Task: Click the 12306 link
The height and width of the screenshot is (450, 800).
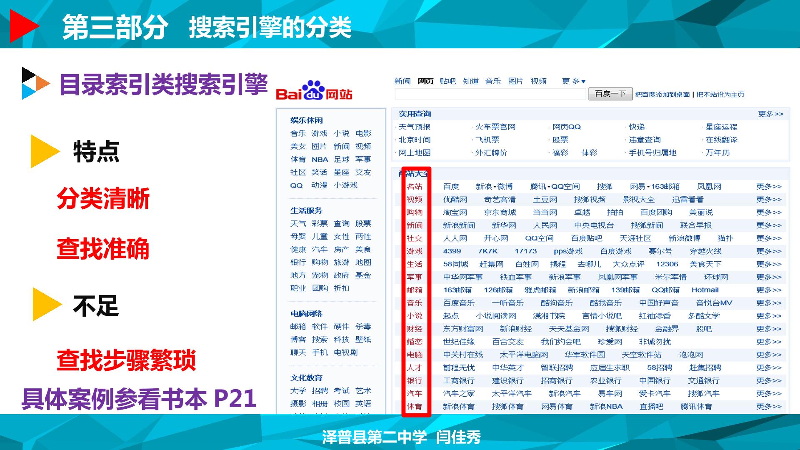Action: pos(667,264)
